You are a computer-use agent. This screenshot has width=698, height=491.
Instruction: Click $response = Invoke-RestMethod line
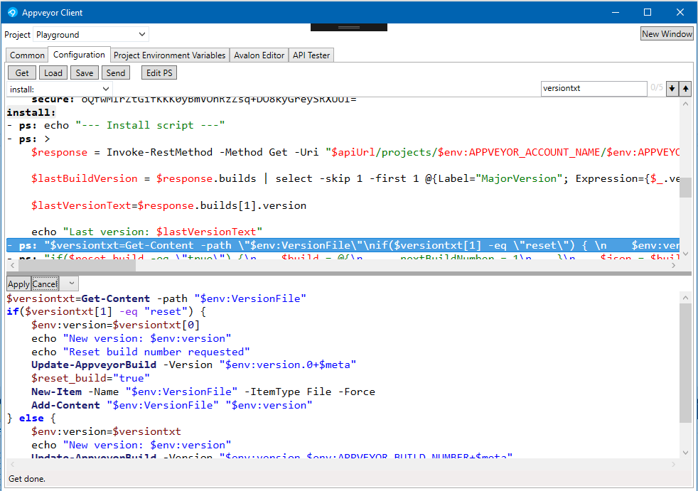coord(355,152)
